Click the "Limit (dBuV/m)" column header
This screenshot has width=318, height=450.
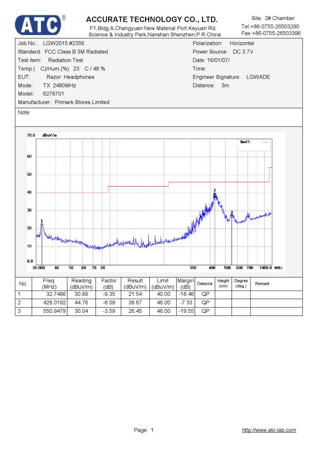tap(163, 284)
